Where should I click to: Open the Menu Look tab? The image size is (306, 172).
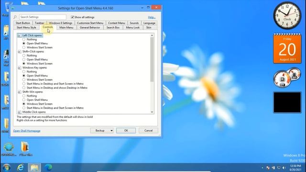(133, 28)
